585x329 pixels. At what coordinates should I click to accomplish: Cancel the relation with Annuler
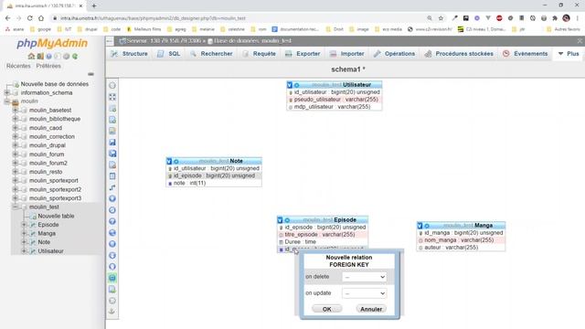pos(371,309)
